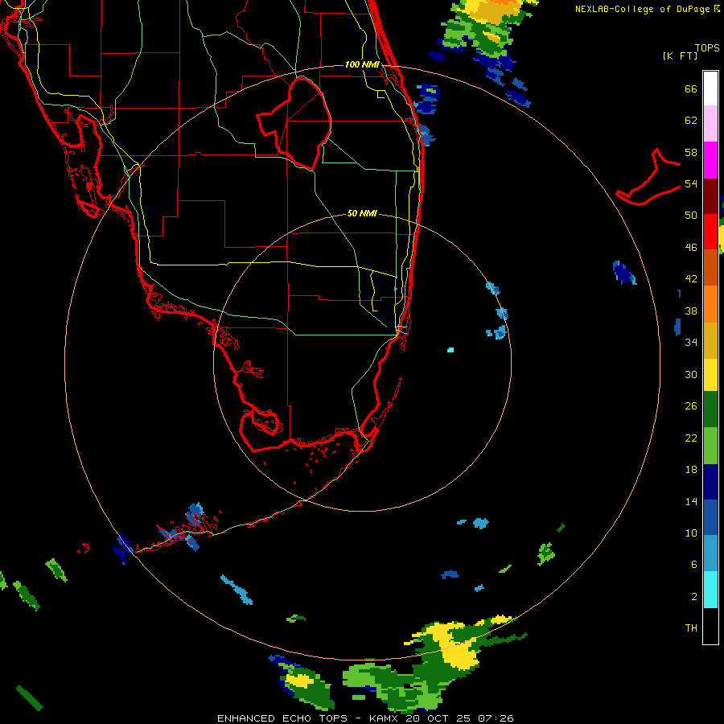Select the magenta legend color band
The height and width of the screenshot is (724, 724).
[x=710, y=160]
